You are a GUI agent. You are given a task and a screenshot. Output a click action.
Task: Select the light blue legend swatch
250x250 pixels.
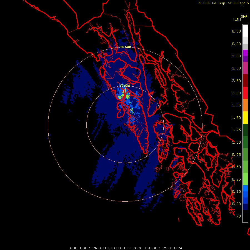click(245, 188)
